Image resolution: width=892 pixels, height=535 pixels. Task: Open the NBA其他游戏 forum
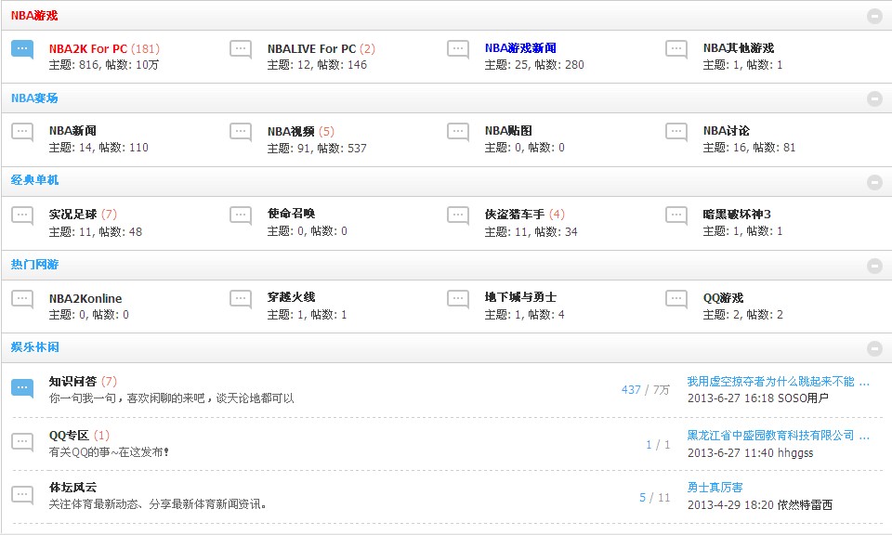[x=739, y=48]
